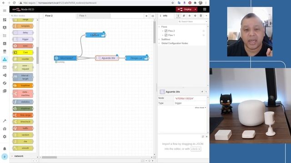The image size is (291, 163).
Task: Select the traffic node in palette
Action: coord(23,128)
